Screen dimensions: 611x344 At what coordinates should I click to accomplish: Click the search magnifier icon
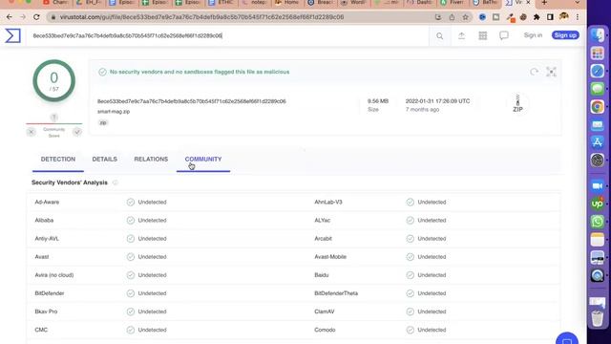[x=439, y=36]
